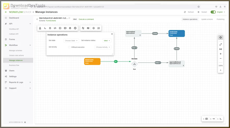
Task: Open the Choose Activity dropdown
Action: [103, 47]
